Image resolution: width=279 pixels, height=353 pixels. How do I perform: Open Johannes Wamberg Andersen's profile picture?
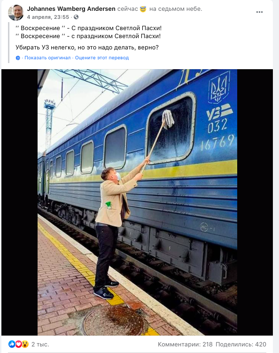15,13
